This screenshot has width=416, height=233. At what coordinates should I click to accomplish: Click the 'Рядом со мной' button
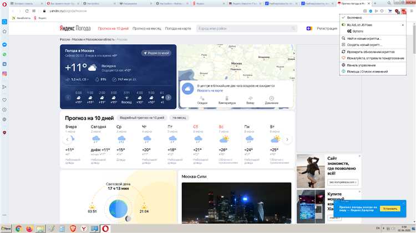156,53
